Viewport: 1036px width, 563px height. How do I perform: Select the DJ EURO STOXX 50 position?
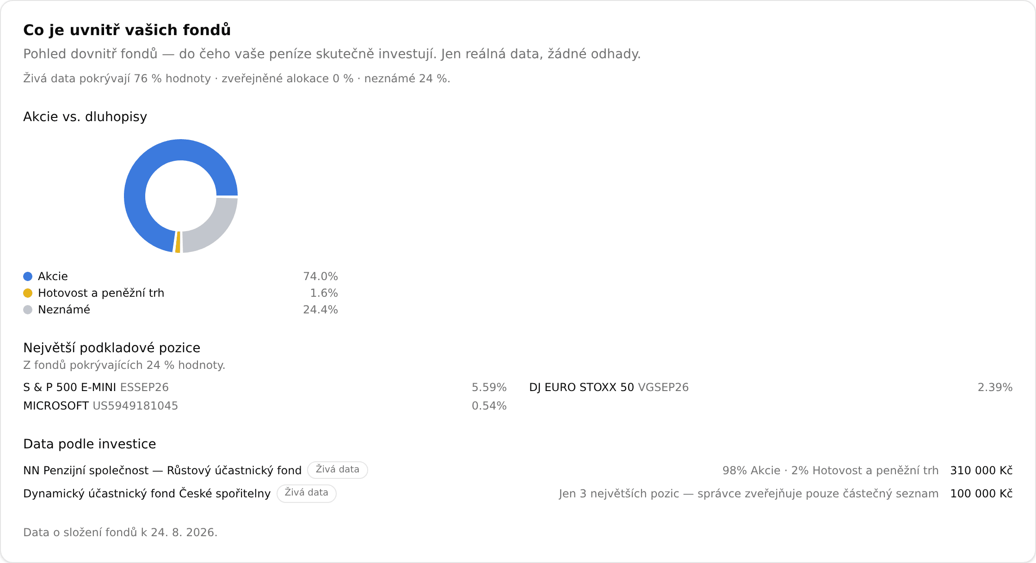771,387
